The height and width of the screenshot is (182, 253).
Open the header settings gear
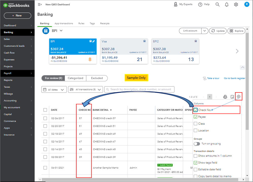236,5
